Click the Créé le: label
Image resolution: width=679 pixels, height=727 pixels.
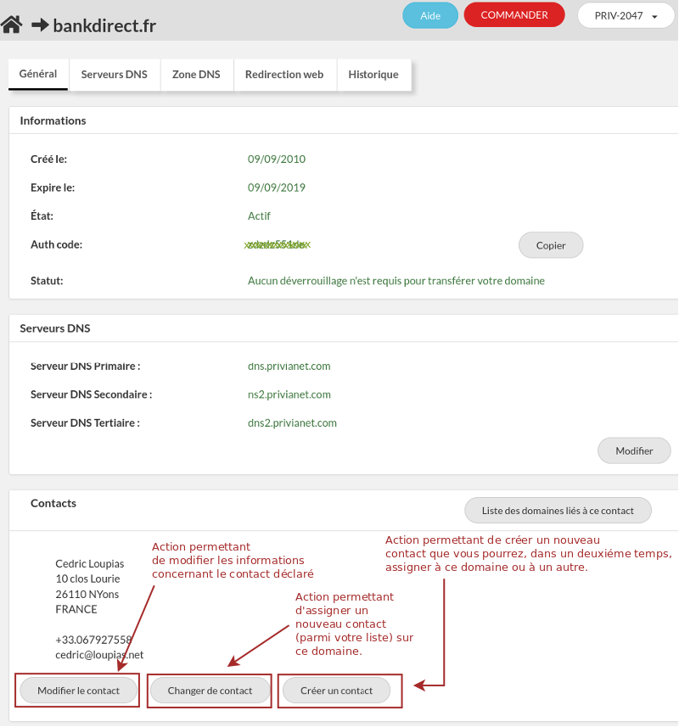[x=48, y=159]
